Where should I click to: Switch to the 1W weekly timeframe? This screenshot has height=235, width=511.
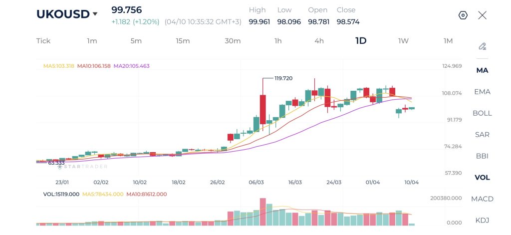pyautogui.click(x=403, y=41)
